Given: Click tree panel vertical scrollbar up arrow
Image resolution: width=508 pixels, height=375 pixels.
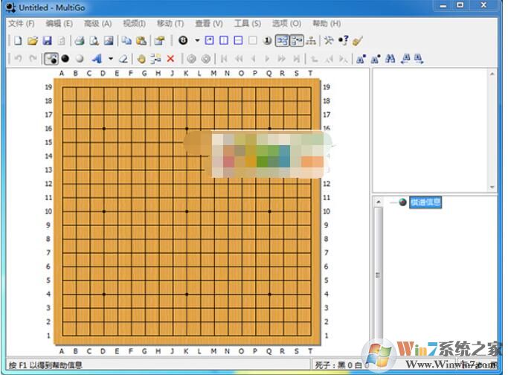Looking at the screenshot, I should tap(378, 202).
